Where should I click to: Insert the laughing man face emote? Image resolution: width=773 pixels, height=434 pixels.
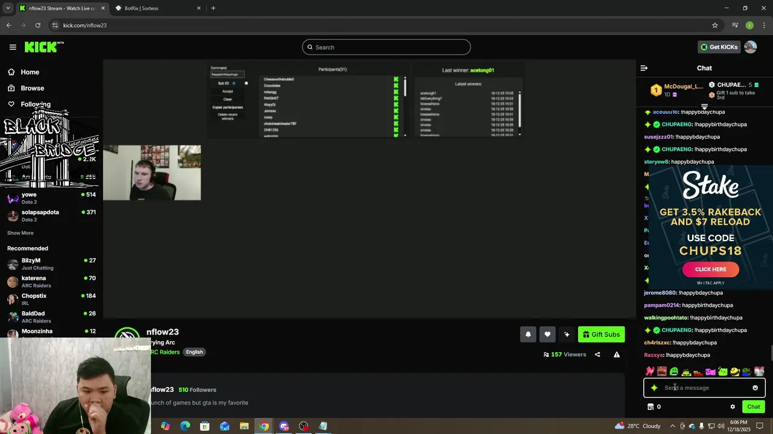pos(662,371)
